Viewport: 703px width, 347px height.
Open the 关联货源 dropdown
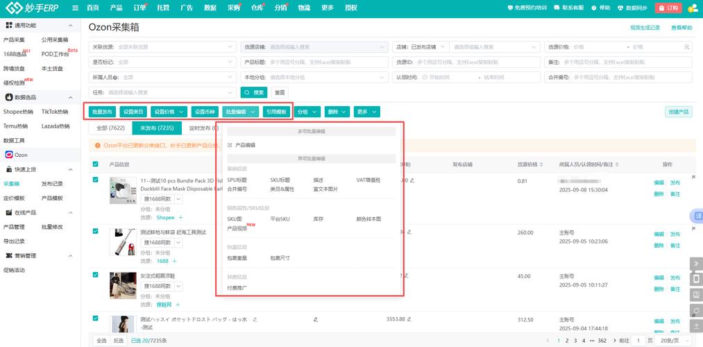point(162,46)
